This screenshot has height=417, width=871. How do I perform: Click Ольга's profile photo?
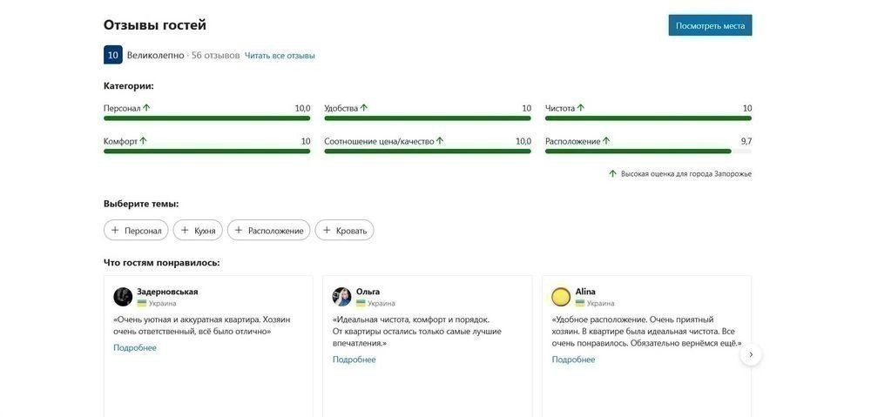(341, 297)
